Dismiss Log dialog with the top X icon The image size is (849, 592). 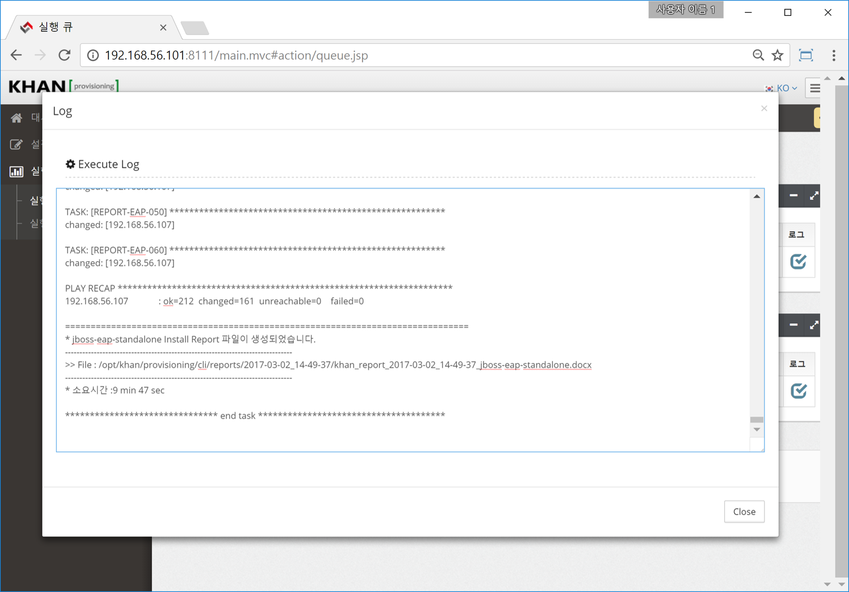tap(764, 108)
